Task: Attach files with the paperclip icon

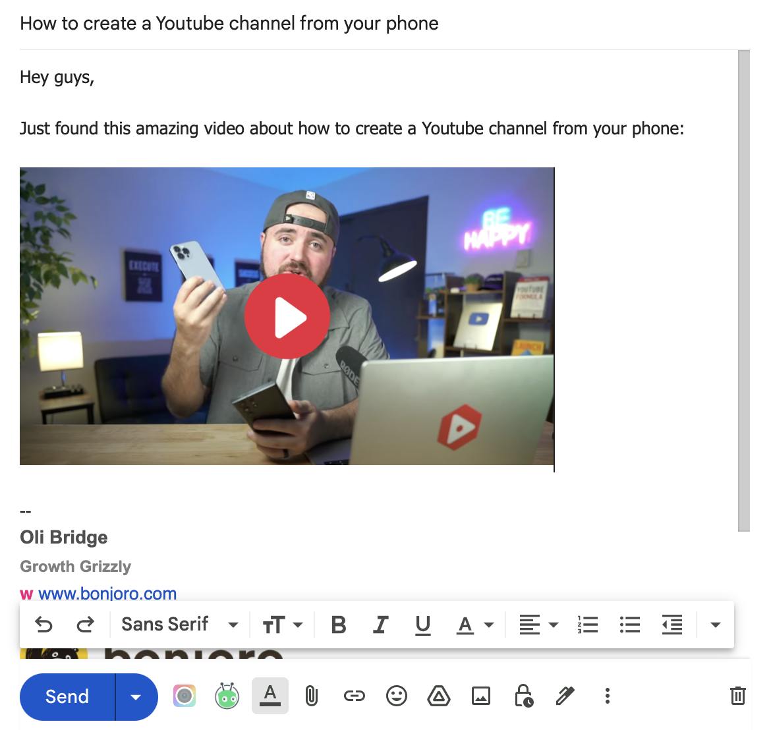Action: coord(311,696)
